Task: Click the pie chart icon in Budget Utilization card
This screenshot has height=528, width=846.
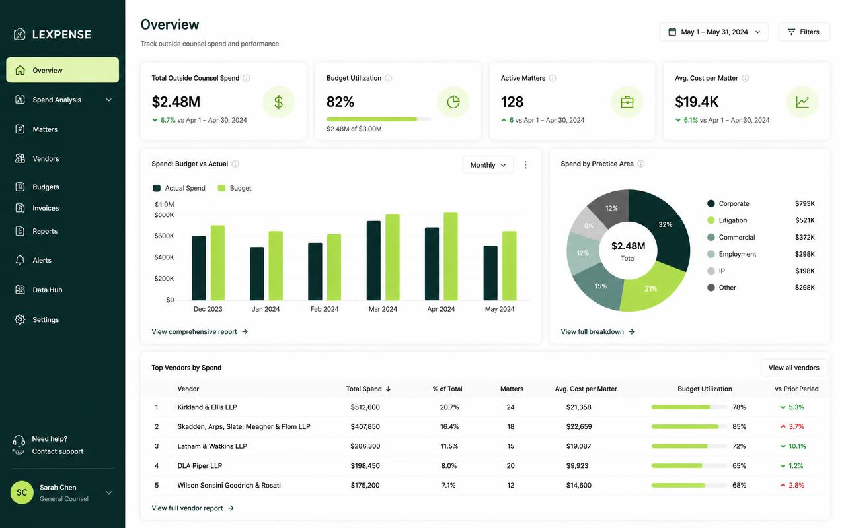Action: (x=453, y=102)
